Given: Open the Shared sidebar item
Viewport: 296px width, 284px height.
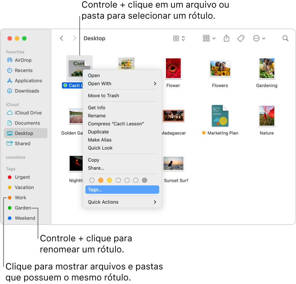Looking at the screenshot, I should (25, 144).
